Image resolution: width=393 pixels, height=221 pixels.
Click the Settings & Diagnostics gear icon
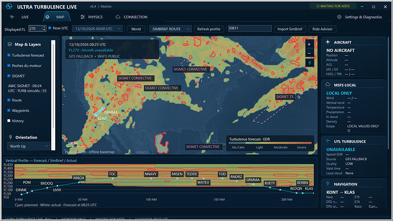(x=339, y=17)
